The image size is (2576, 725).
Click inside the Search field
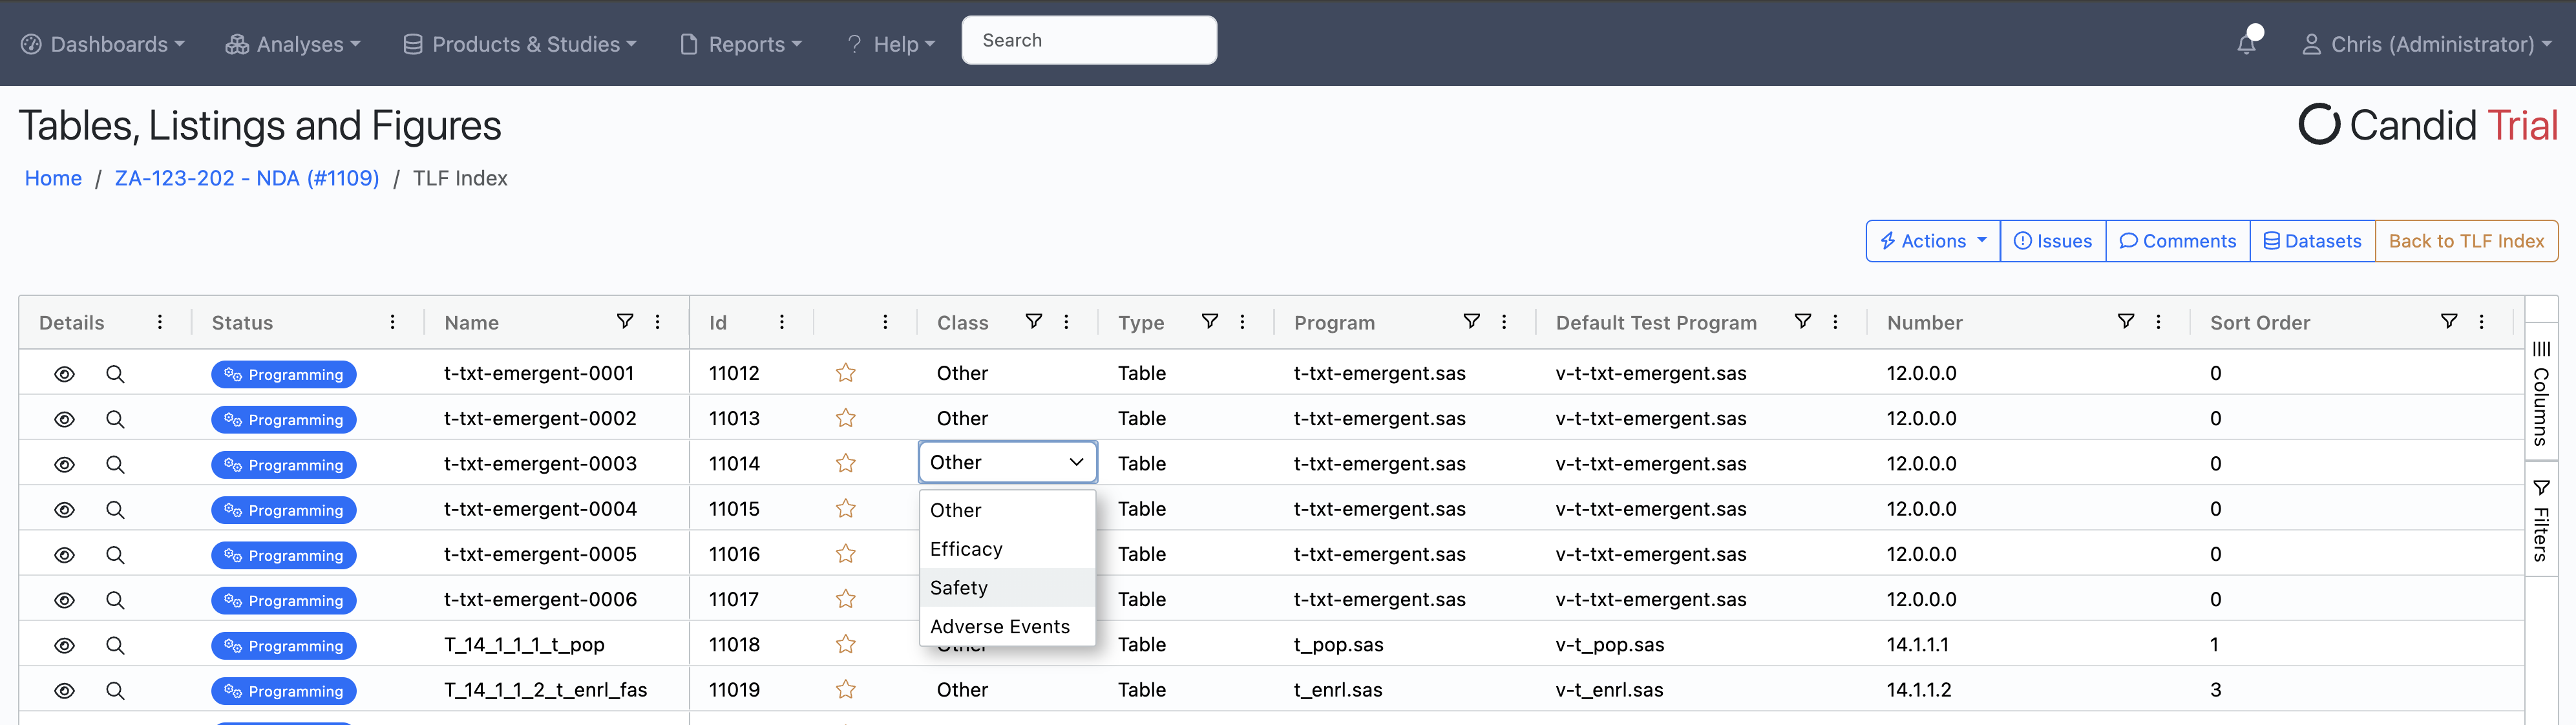[x=1089, y=40]
